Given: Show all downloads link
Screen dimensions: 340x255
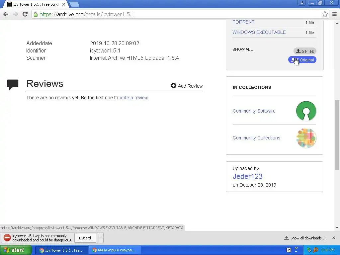Looking at the screenshot, I should 308,238.
